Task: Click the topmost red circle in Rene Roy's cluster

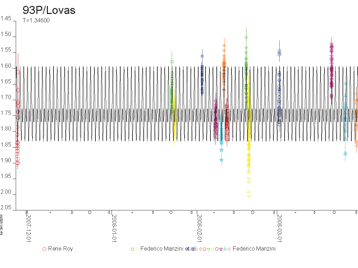Action: coord(18,72)
